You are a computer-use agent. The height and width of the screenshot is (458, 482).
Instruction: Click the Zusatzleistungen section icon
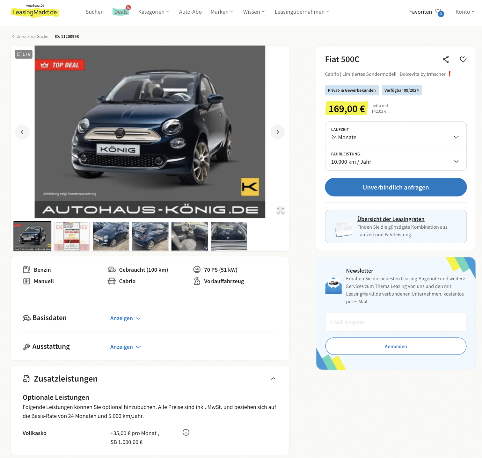pyautogui.click(x=26, y=378)
